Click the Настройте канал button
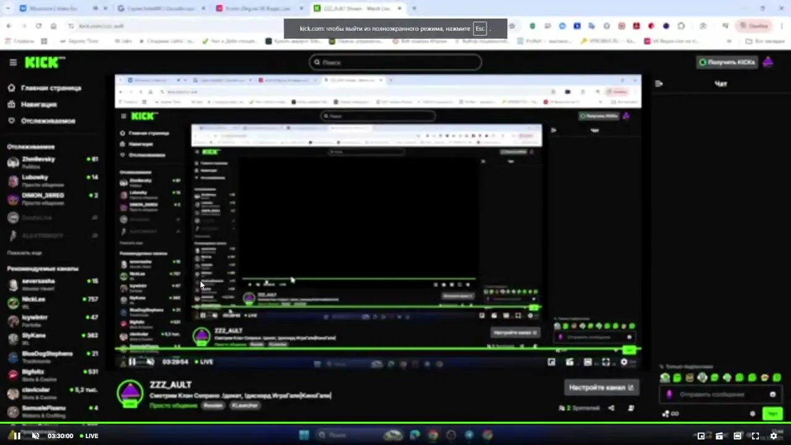 pos(601,388)
